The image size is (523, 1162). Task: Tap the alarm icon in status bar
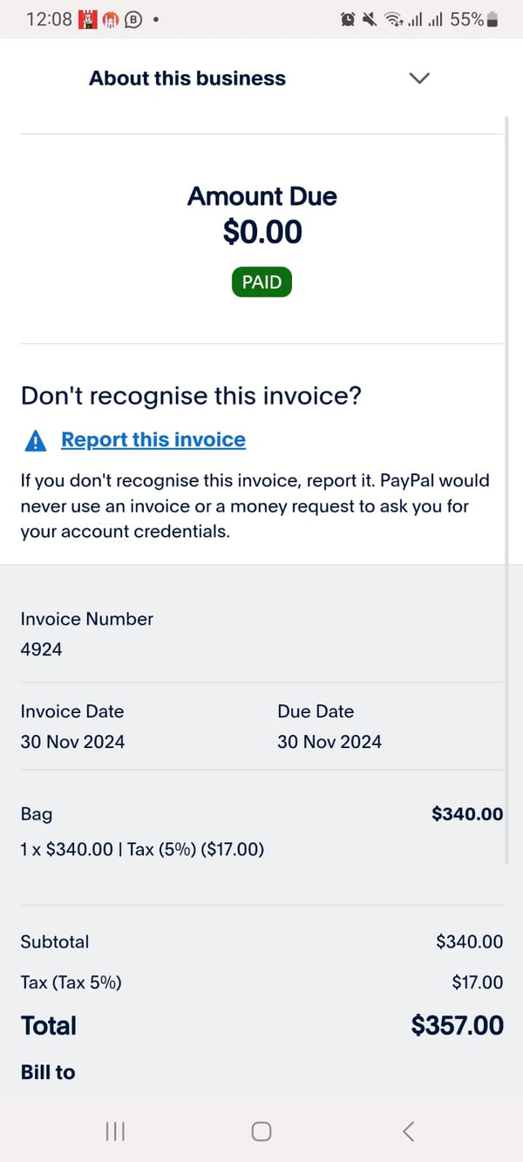(x=348, y=19)
